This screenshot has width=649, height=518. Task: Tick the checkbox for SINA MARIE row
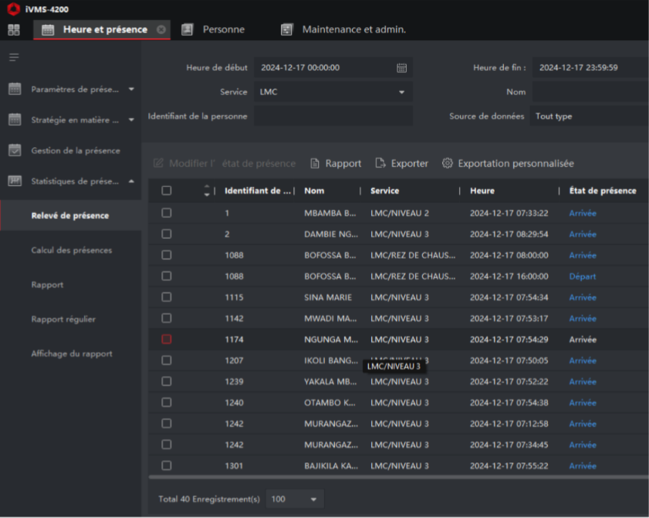[167, 297]
